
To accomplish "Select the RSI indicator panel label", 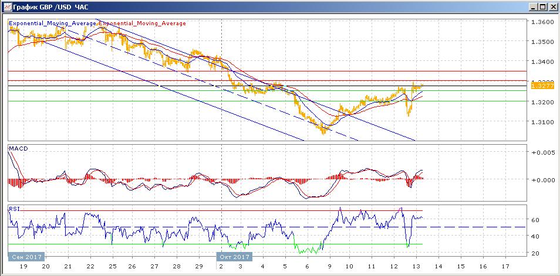I will (x=14, y=208).
